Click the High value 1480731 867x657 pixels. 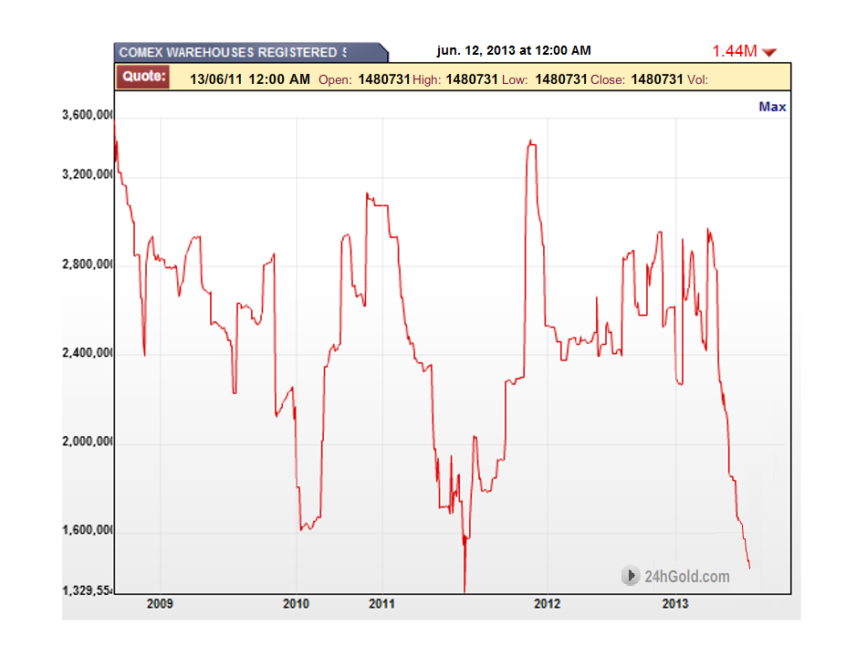click(x=472, y=79)
